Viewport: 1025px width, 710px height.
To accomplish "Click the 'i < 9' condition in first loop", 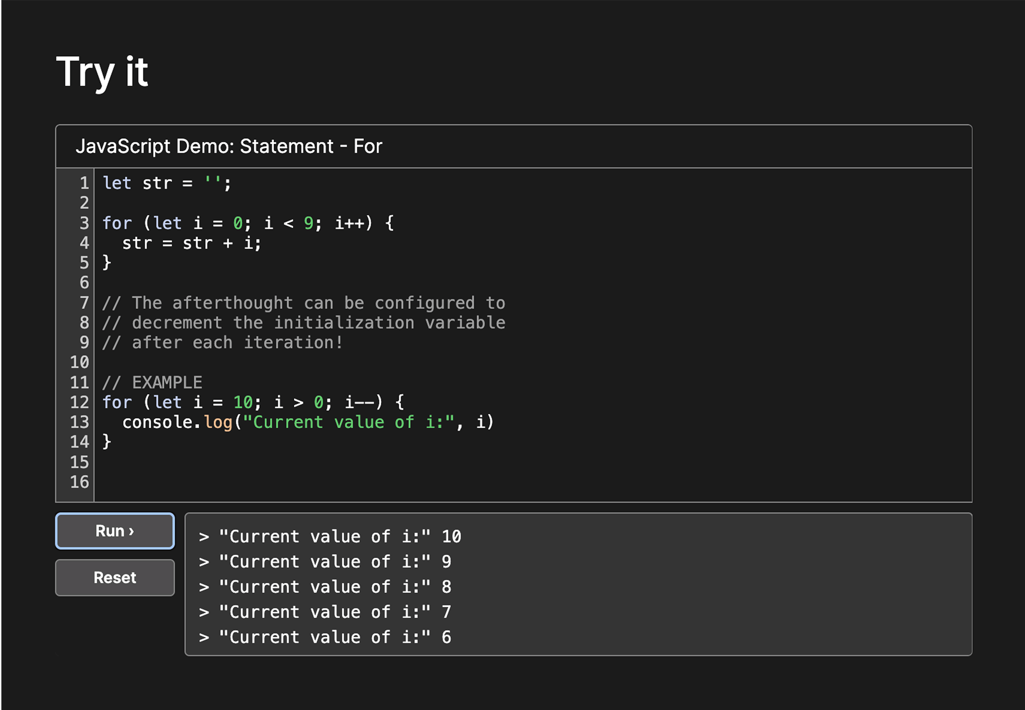I will coord(288,223).
